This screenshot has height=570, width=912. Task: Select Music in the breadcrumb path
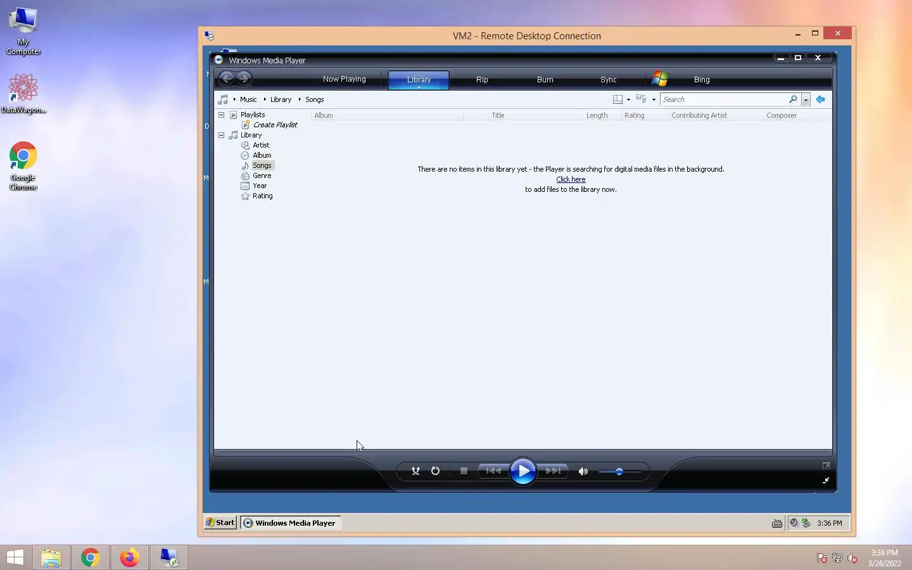click(x=248, y=99)
